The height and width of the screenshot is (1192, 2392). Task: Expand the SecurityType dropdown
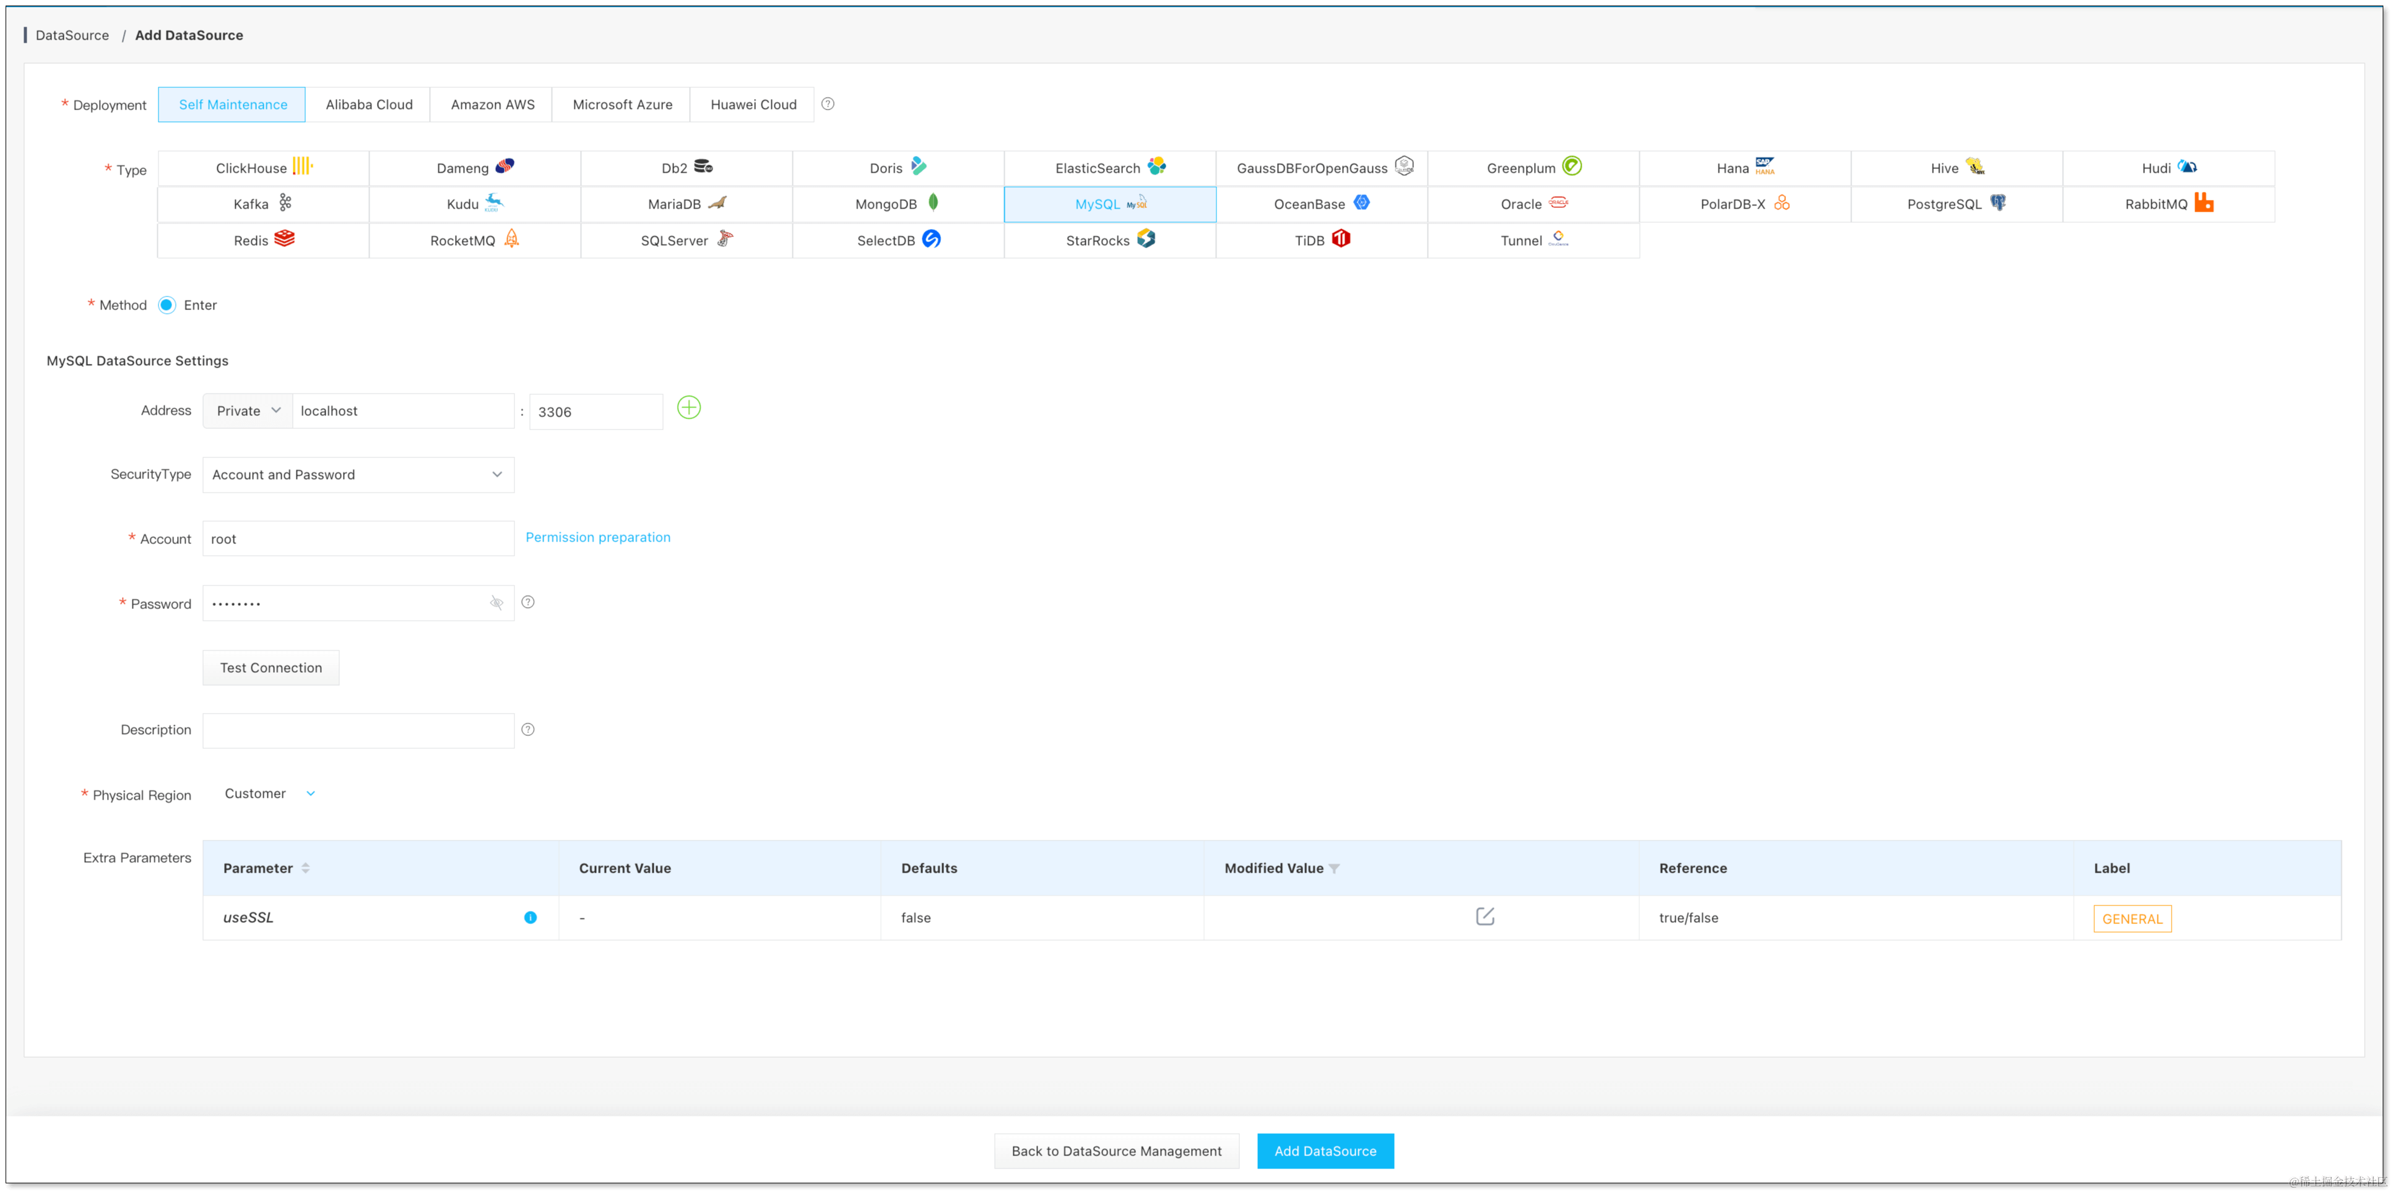tap(358, 474)
